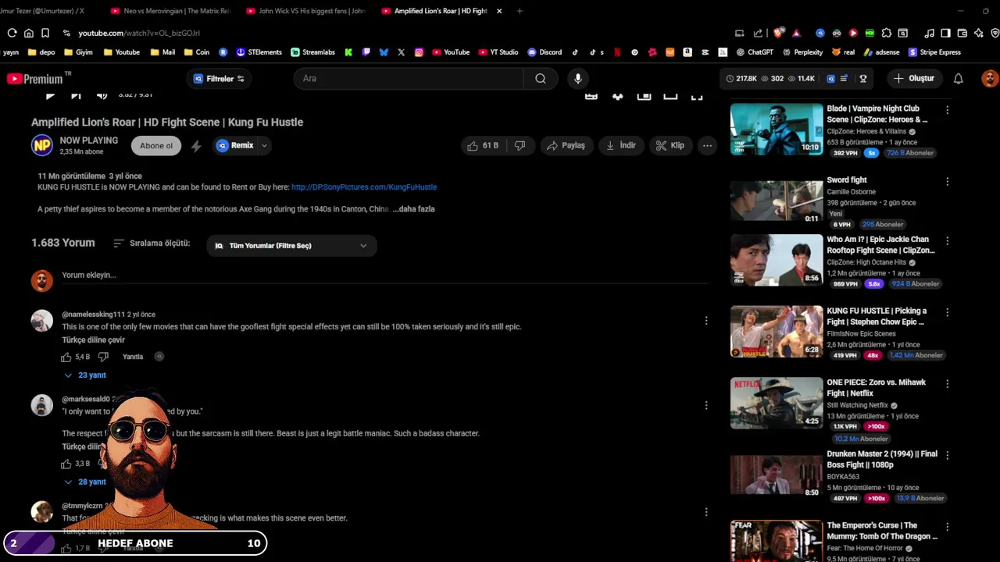The height and width of the screenshot is (562, 1000).
Task: Like the video with thumbs-up 61 B
Action: [482, 145]
